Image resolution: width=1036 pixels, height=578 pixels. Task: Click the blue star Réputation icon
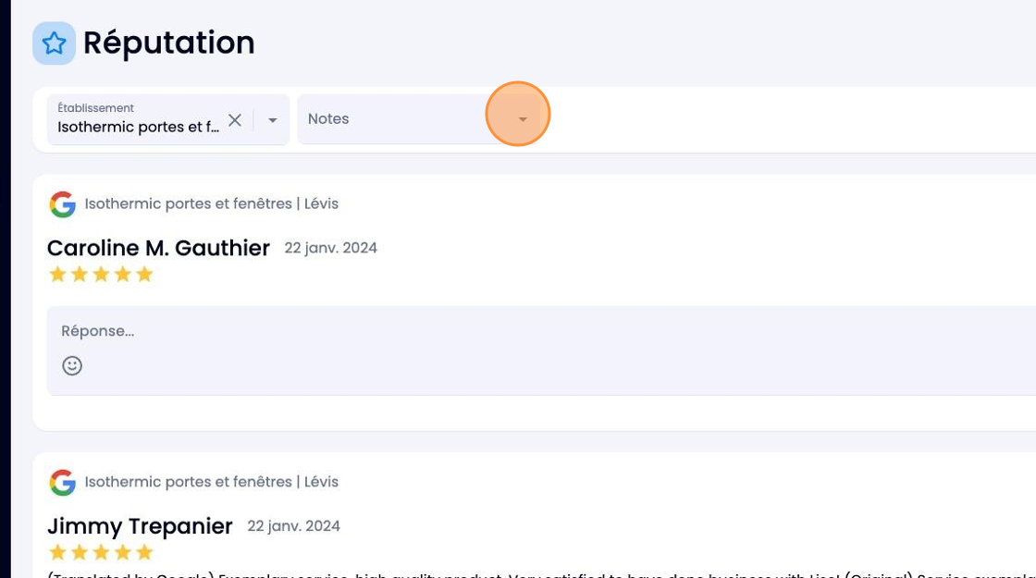point(55,43)
